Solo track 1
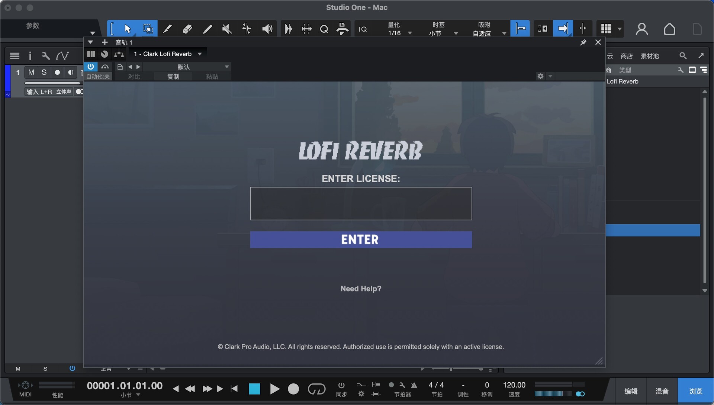The height and width of the screenshot is (405, 714). point(44,72)
